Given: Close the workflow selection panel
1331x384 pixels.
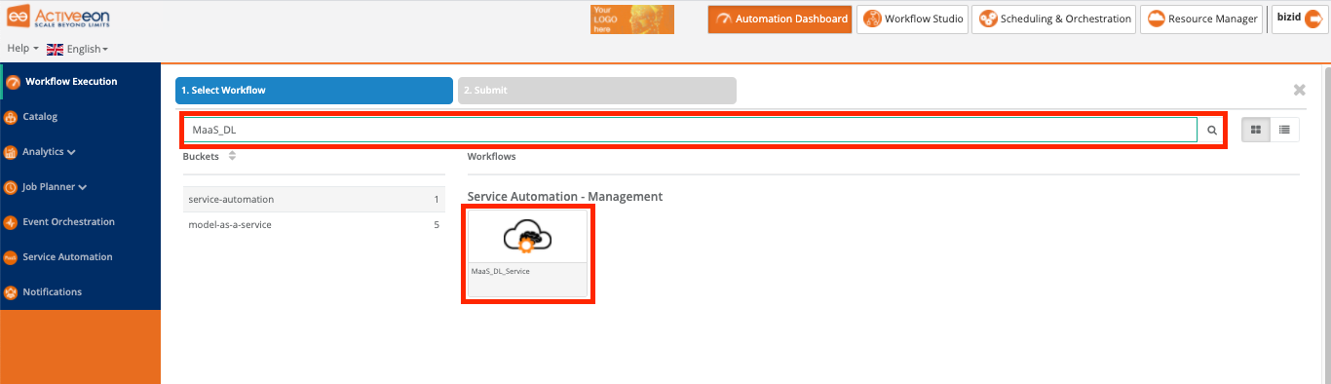Looking at the screenshot, I should (x=1299, y=90).
